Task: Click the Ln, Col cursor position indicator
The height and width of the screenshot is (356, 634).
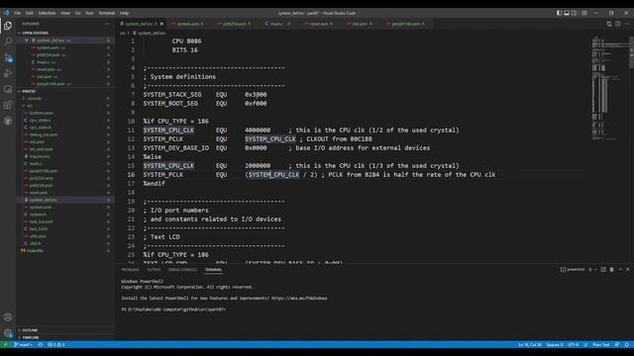Action: [x=530, y=344]
